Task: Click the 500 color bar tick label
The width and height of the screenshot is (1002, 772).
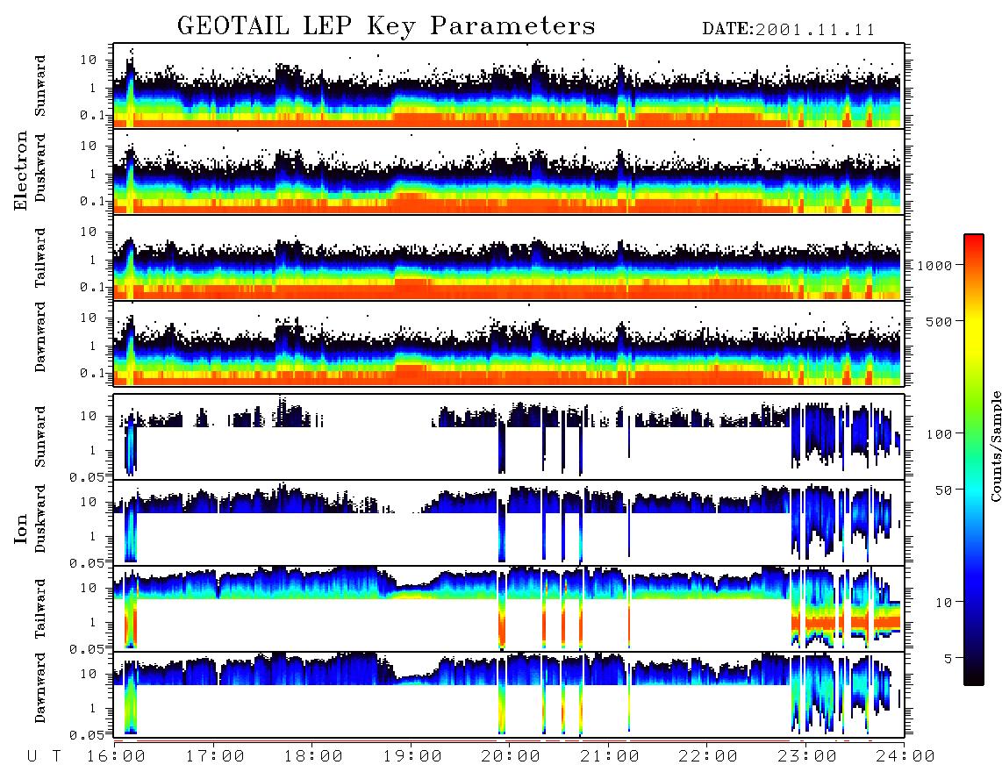Action: (x=939, y=321)
